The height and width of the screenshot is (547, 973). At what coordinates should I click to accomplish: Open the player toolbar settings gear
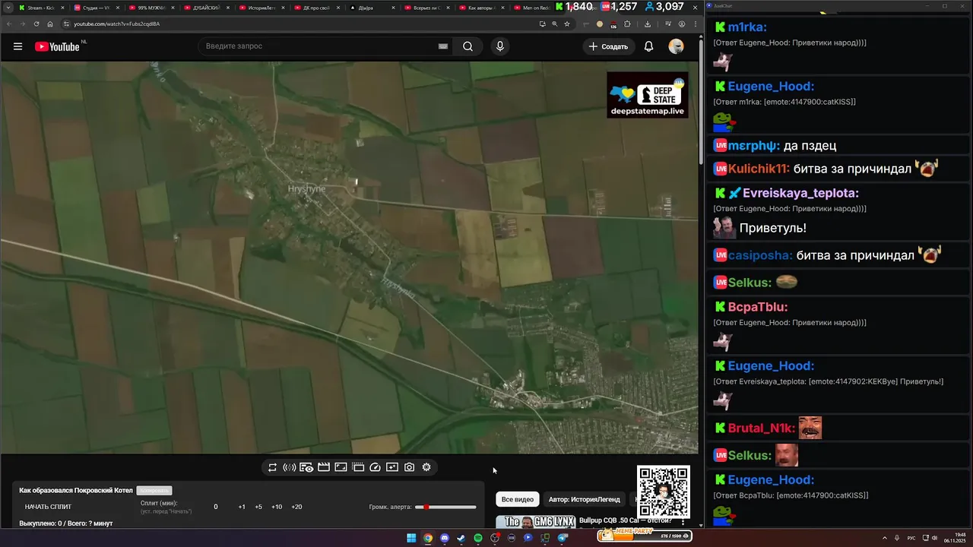(426, 467)
